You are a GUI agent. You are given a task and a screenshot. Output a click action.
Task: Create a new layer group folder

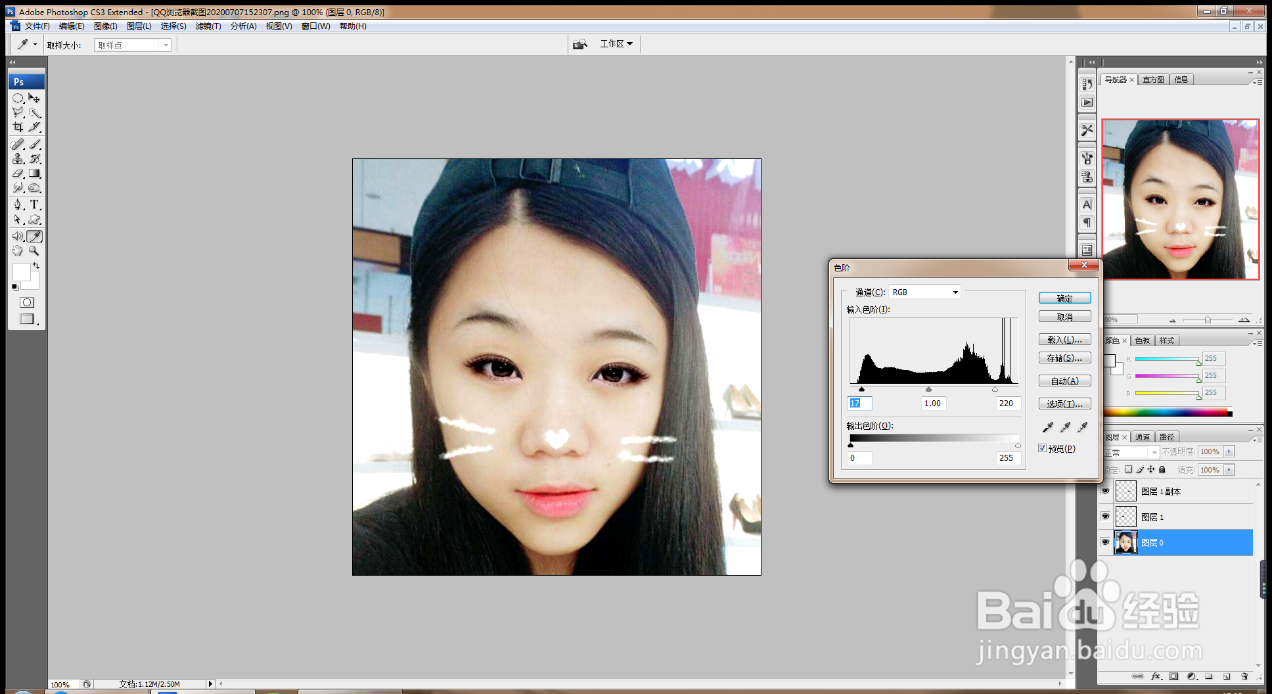[1209, 676]
